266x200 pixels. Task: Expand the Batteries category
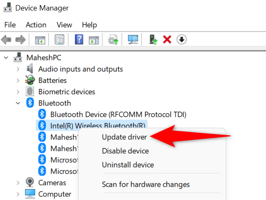[18, 80]
